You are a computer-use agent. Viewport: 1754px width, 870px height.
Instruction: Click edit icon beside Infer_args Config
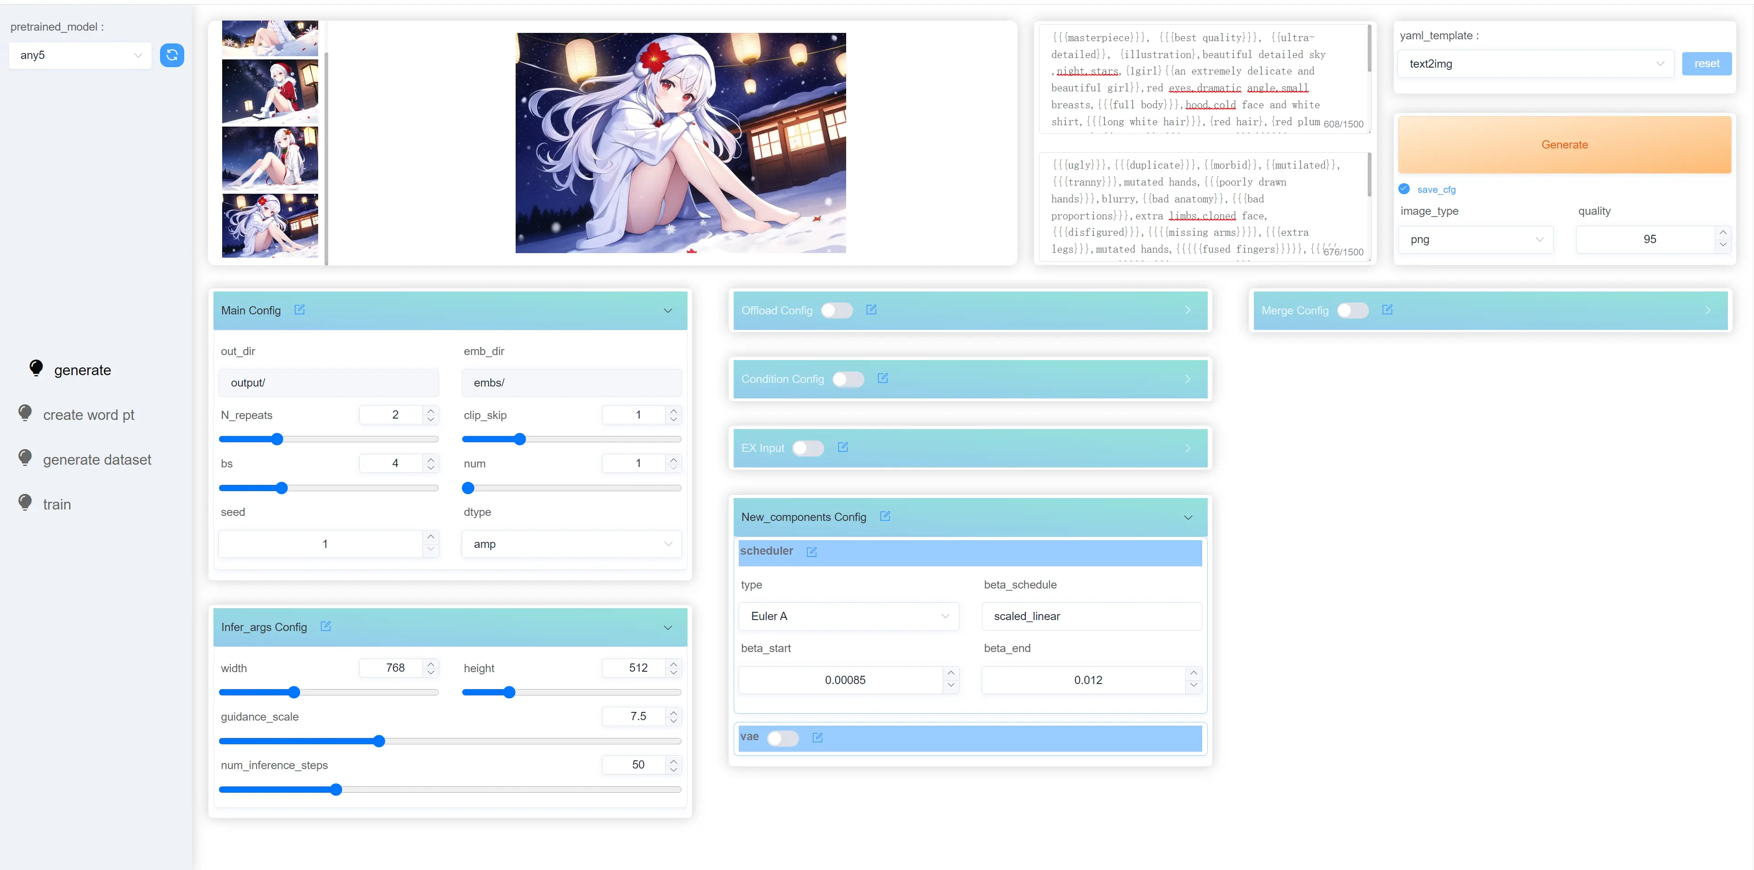(325, 626)
